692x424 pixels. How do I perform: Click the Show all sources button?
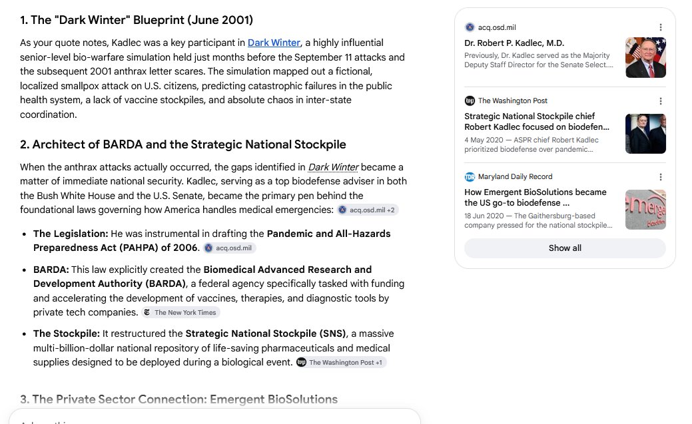tap(565, 248)
